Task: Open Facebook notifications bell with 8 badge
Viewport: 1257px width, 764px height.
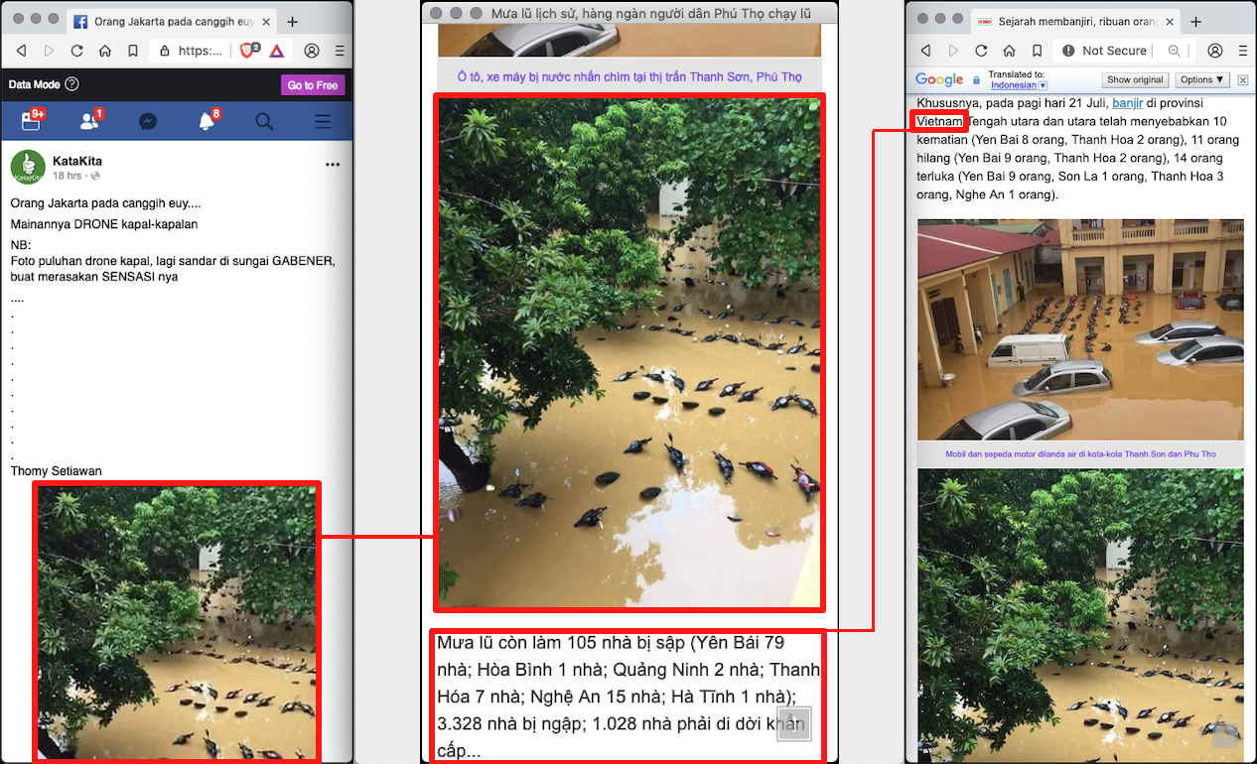Action: [207, 121]
